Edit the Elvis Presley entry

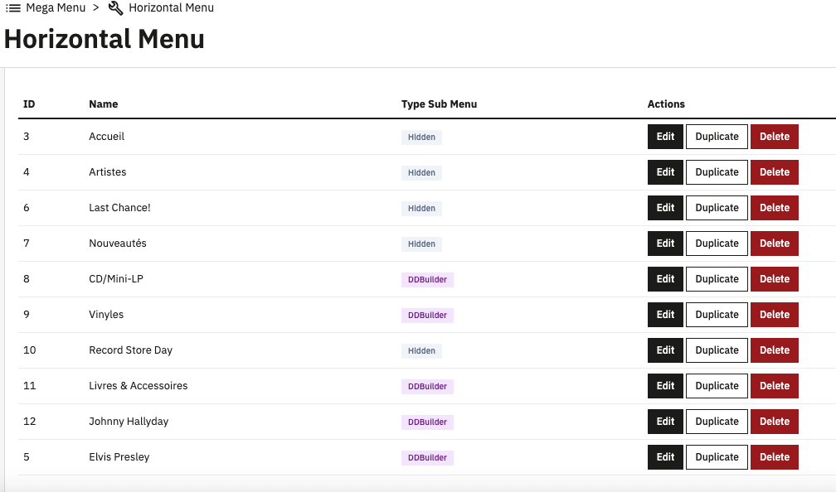[665, 457]
